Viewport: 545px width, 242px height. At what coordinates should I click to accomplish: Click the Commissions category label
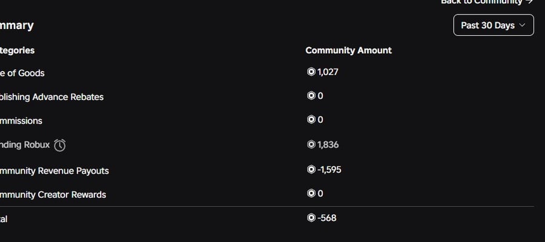pyautogui.click(x=21, y=121)
